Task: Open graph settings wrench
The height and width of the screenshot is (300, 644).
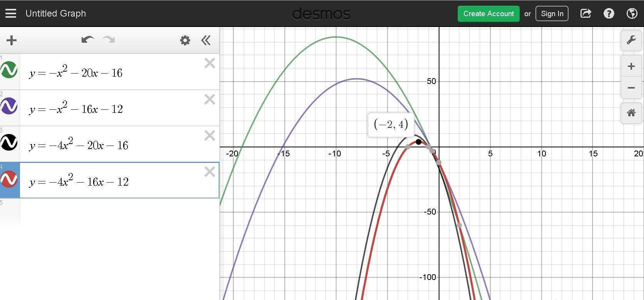Action: coord(631,40)
